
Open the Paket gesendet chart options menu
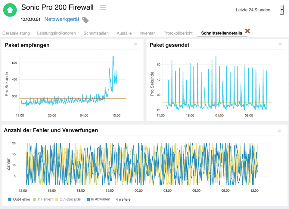click(280, 45)
